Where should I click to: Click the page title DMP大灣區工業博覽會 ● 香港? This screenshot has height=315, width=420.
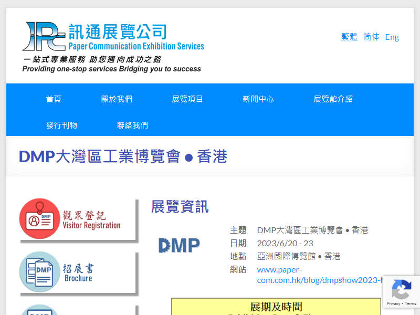(123, 156)
